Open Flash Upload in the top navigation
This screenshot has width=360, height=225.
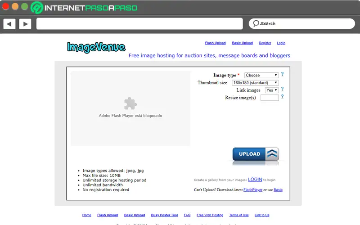(216, 43)
